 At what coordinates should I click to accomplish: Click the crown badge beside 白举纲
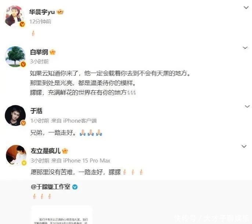pyautogui.click(x=52, y=52)
